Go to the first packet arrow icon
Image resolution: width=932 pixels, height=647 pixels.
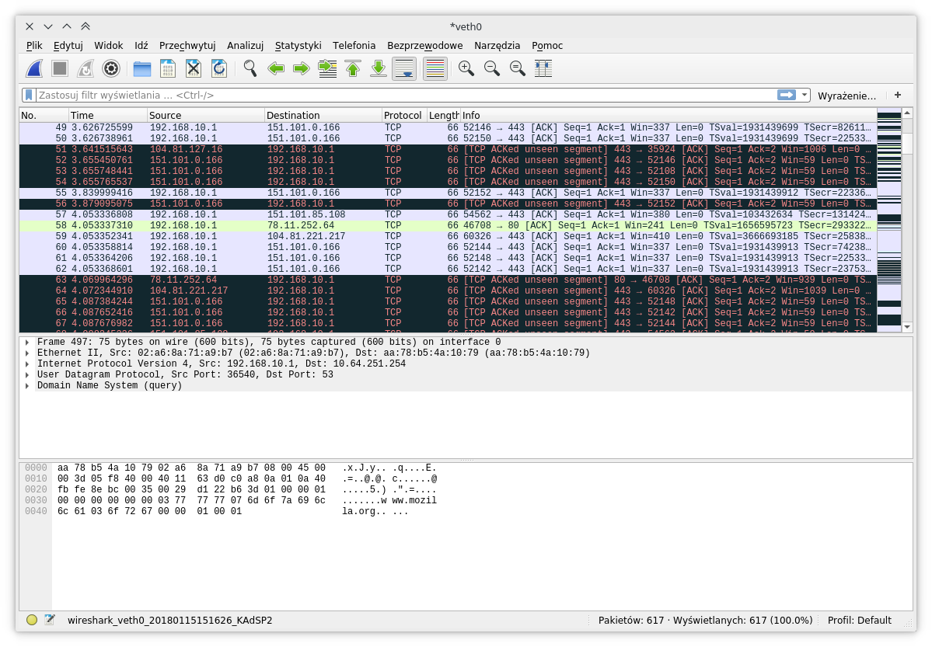pyautogui.click(x=353, y=69)
